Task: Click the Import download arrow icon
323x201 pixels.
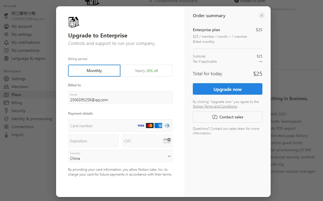Action: coord(6,135)
